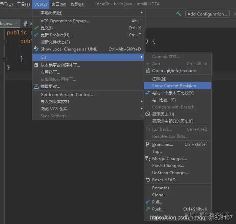Click the file icon on second editor tab
The height and width of the screenshot is (224, 236).
(26, 24)
